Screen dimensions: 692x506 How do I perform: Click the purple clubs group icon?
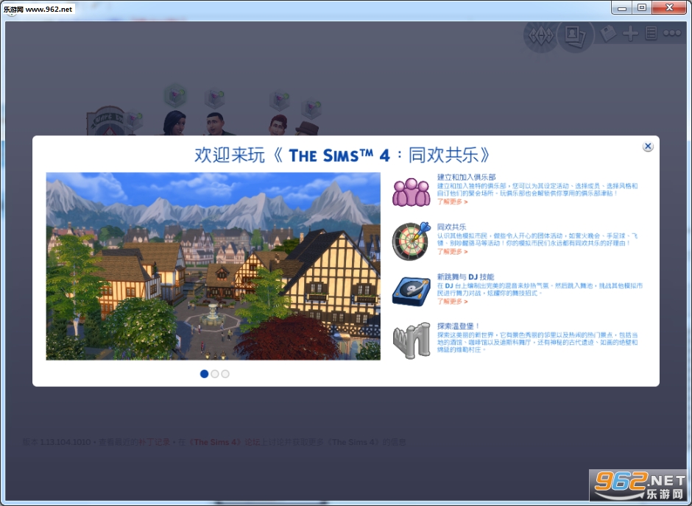click(x=412, y=192)
